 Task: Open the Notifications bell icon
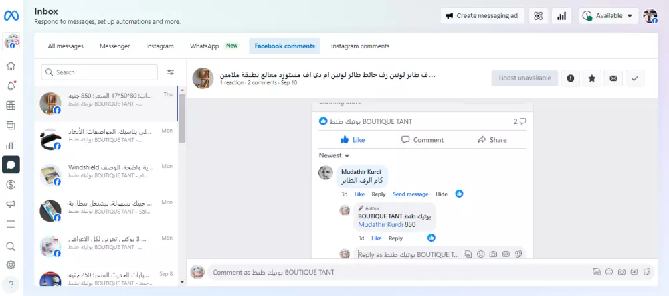click(x=11, y=86)
